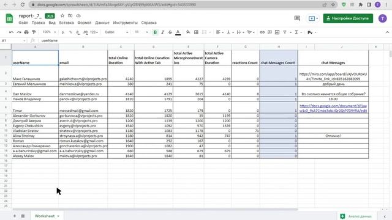This screenshot has width=392, height=220.
Task: Toggle bold formatting button
Action: click(155, 32)
